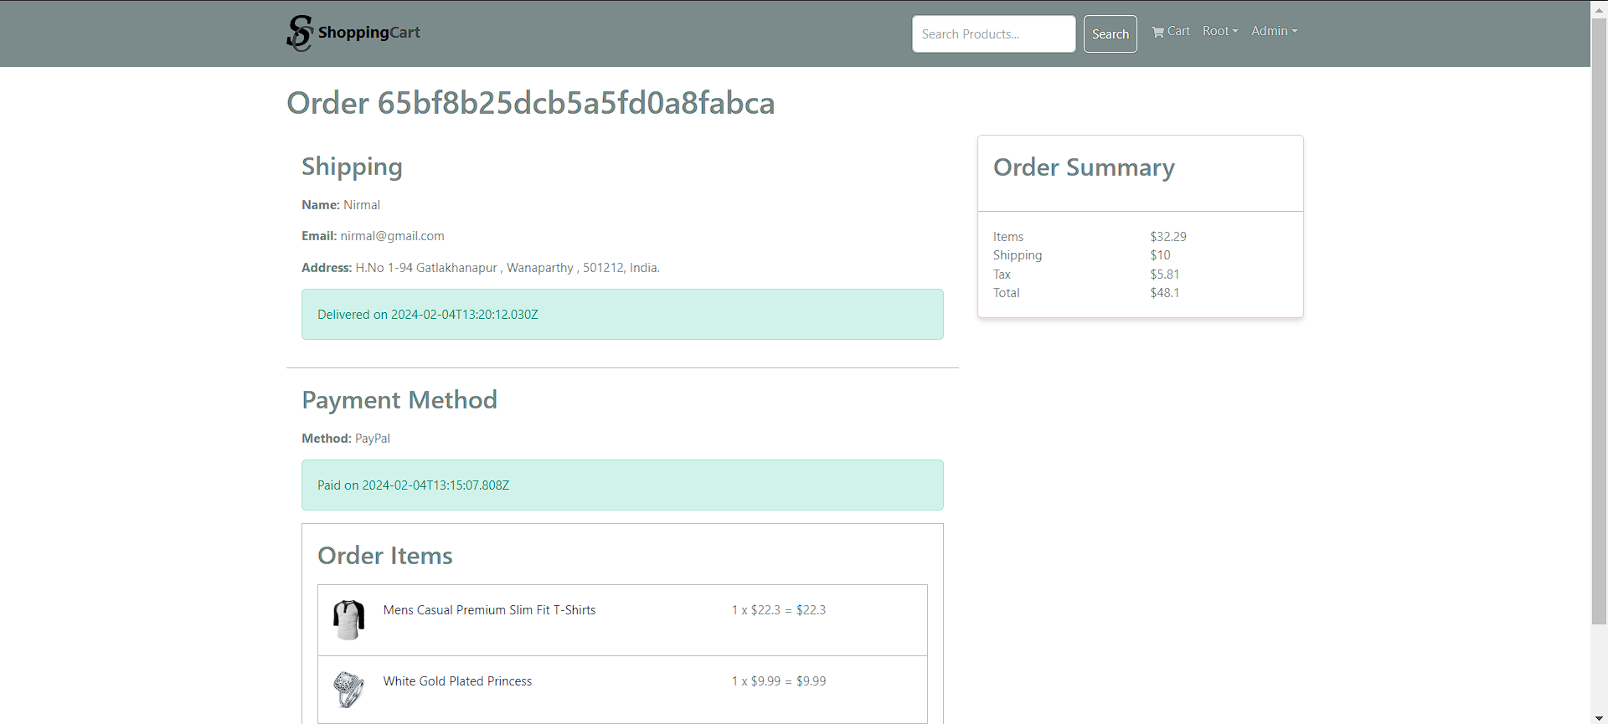Image resolution: width=1608 pixels, height=724 pixels.
Task: Click the order ID heading
Action: coord(530,103)
